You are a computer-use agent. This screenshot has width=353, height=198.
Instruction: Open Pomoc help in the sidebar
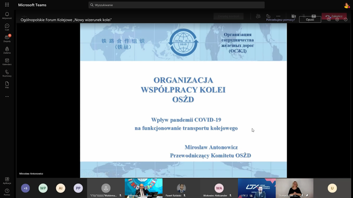tap(7, 192)
